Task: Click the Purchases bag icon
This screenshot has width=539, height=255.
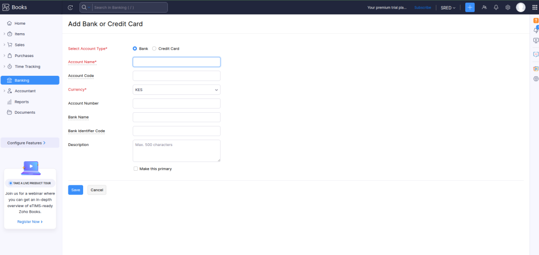Action: click(x=9, y=55)
